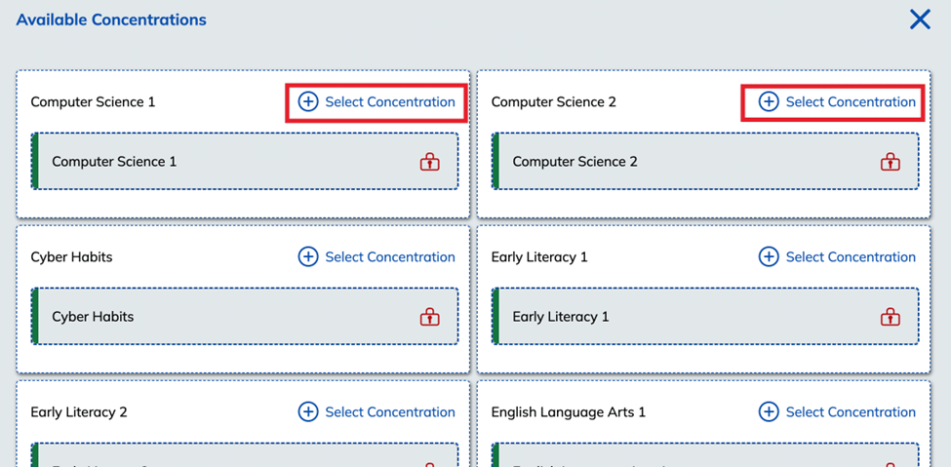Select Concentration for Early Literacy 2

pyautogui.click(x=376, y=412)
